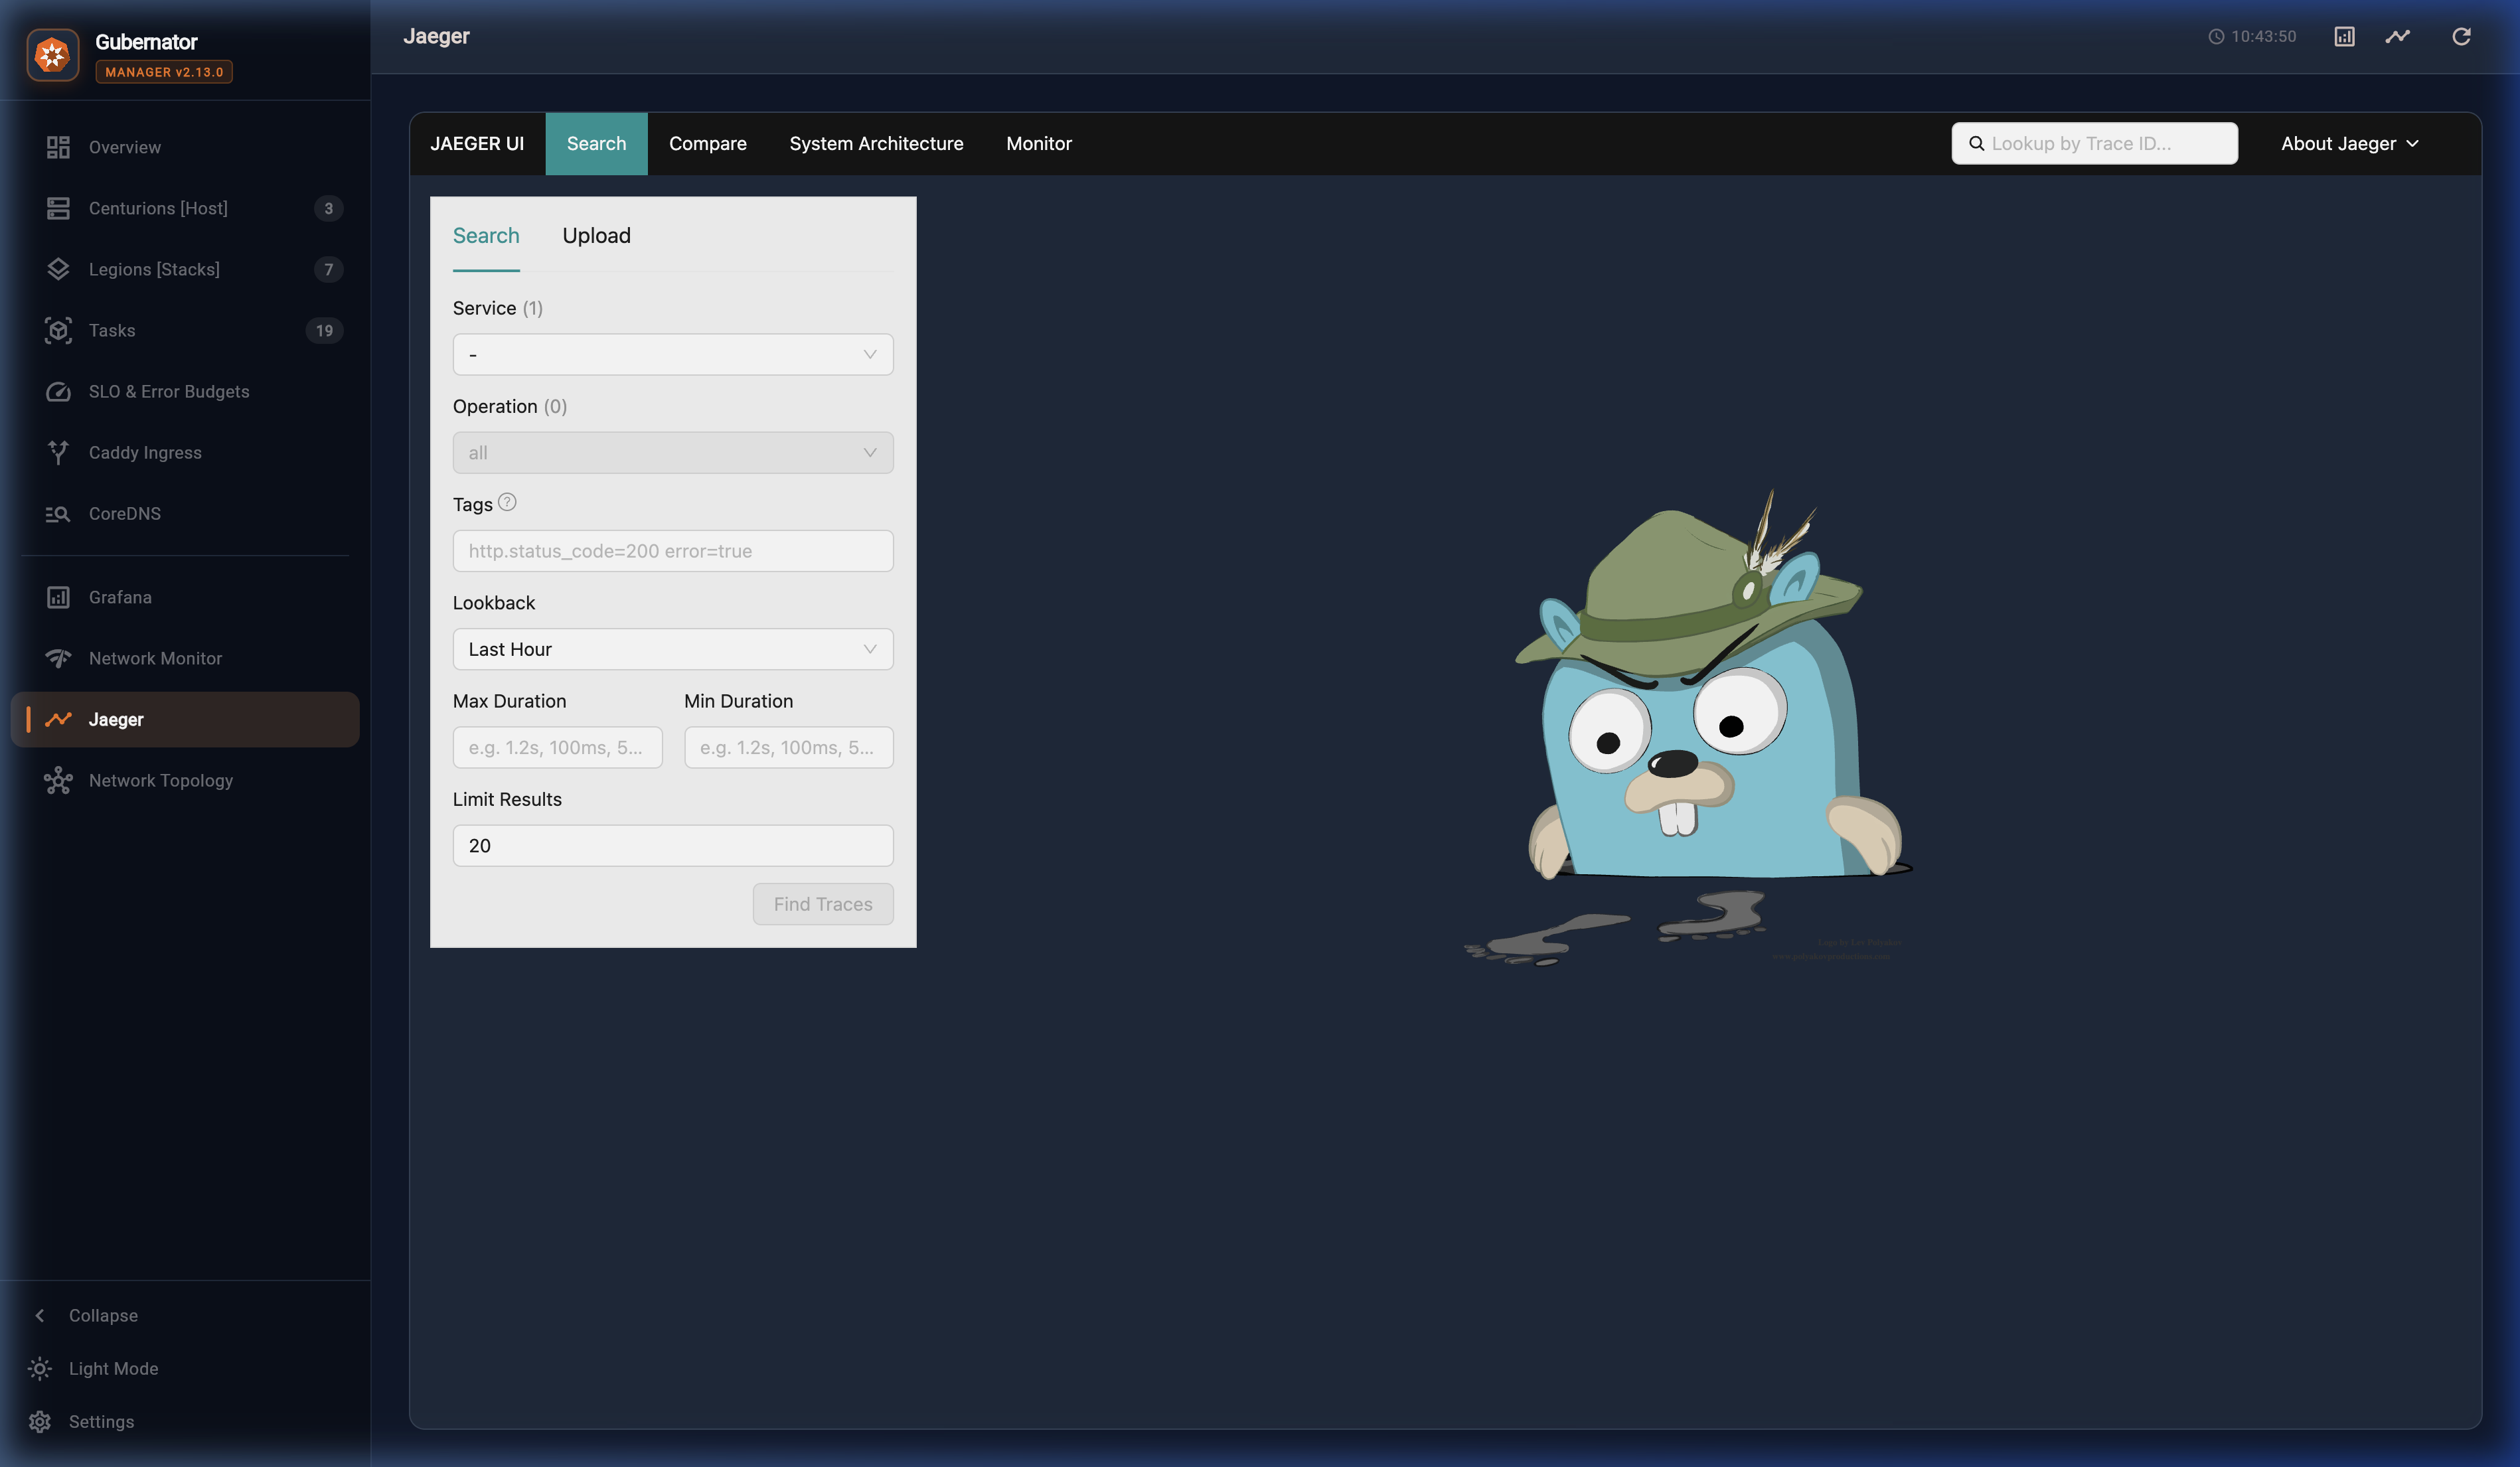Click the Centurions [Host] server icon
This screenshot has width=2520, height=1467.
(58, 208)
